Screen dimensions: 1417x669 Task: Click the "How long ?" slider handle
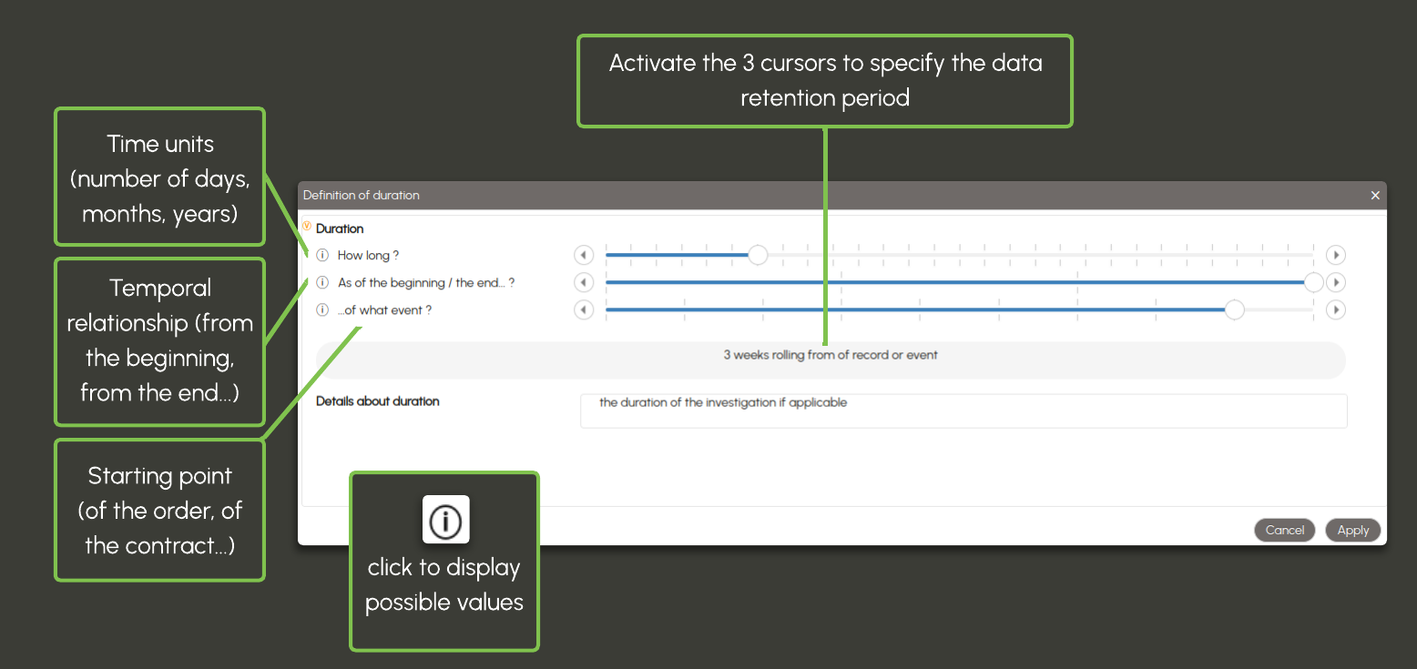point(758,256)
